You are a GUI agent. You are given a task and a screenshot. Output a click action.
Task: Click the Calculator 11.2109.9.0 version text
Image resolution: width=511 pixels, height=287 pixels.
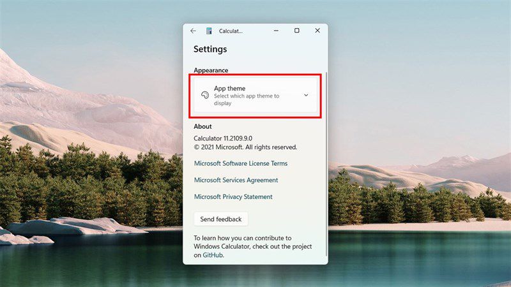coord(223,138)
